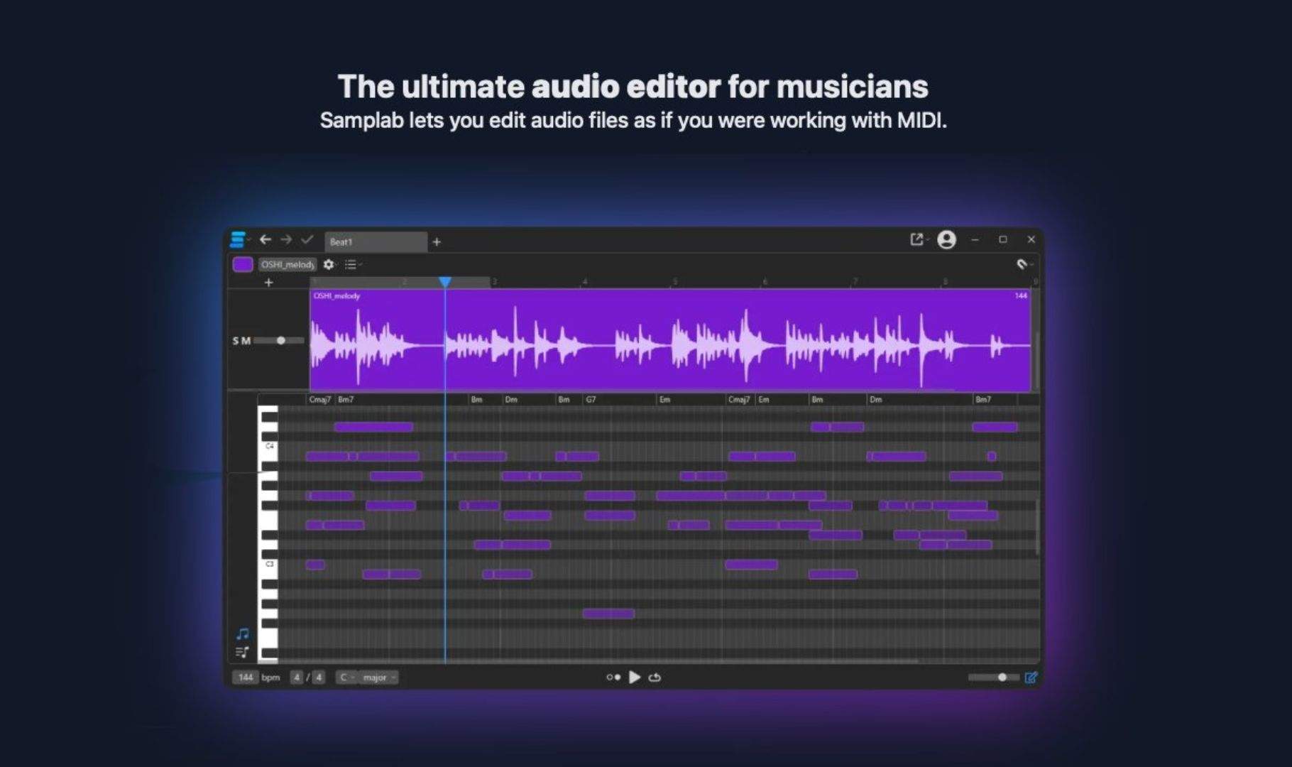This screenshot has height=767, width=1292.
Task: Toggle loop playback
Action: tap(655, 678)
